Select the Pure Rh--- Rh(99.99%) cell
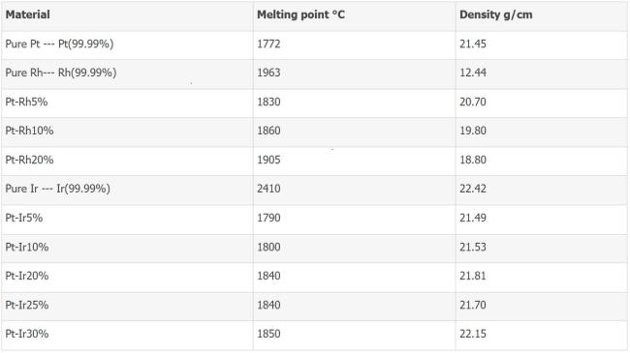This screenshot has width=630, height=353. coord(127,74)
